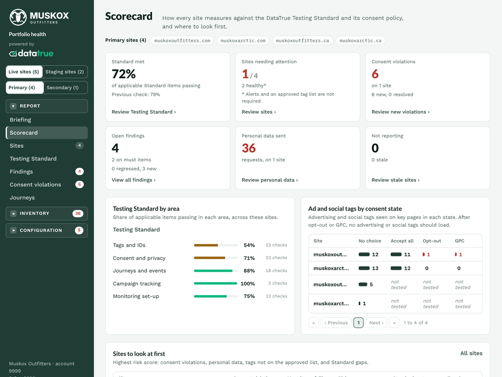The height and width of the screenshot is (377, 502).
Task: Click the Findings red badge 4
Action: (x=79, y=172)
